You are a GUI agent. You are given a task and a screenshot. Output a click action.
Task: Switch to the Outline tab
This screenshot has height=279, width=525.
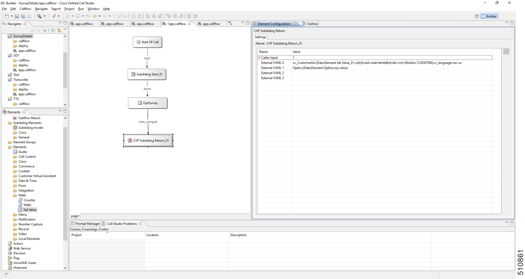point(310,24)
